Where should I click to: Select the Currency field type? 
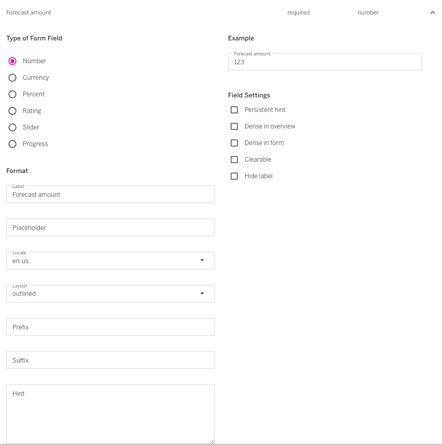(x=12, y=78)
